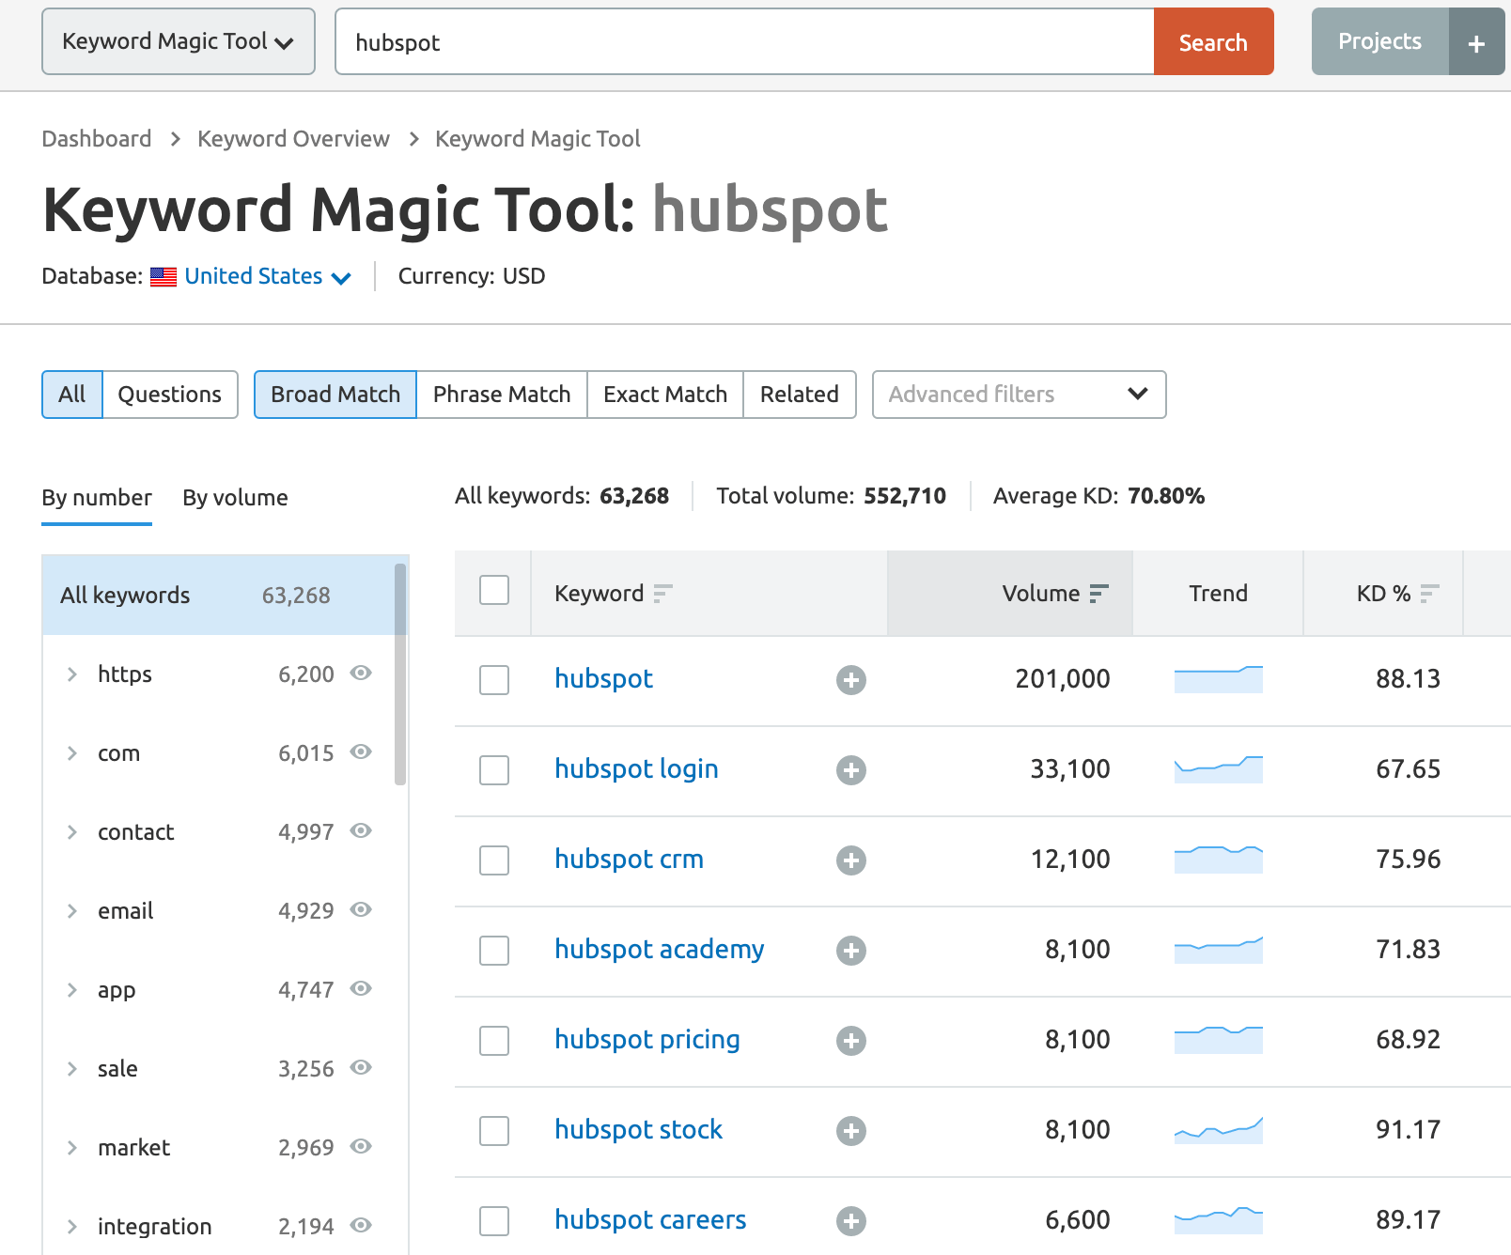Select the All keywords 63,268 row
The width and height of the screenshot is (1511, 1255).
tap(224, 596)
